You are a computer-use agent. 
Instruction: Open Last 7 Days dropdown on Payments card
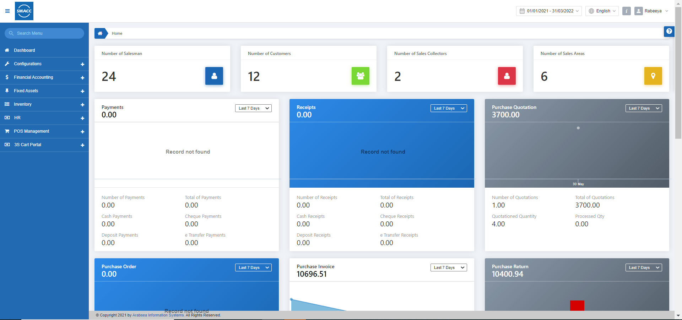click(253, 108)
